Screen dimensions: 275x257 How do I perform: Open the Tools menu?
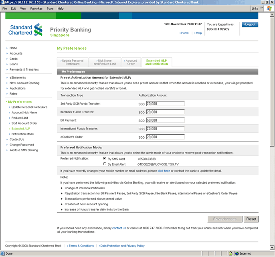pyautogui.click(x=50, y=8)
